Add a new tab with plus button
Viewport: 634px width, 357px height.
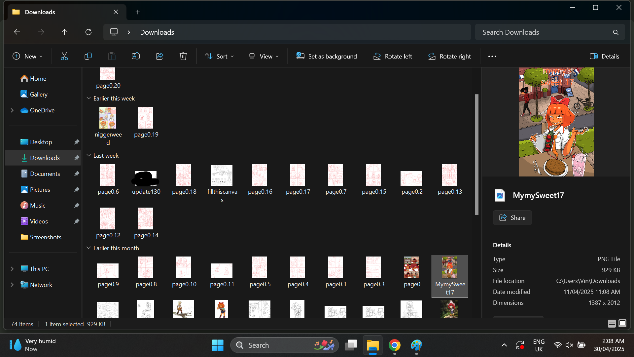[x=138, y=12]
